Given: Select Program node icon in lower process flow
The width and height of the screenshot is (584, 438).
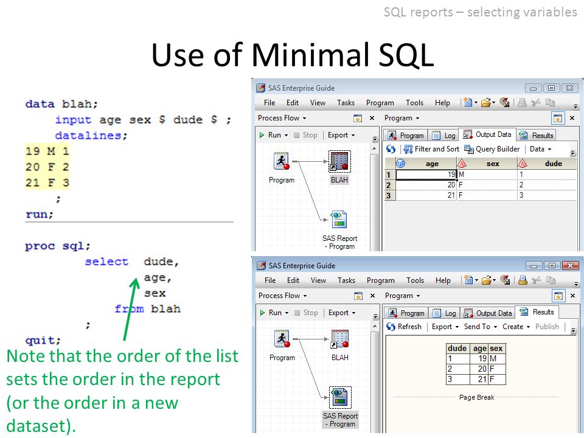Looking at the screenshot, I should (282, 339).
